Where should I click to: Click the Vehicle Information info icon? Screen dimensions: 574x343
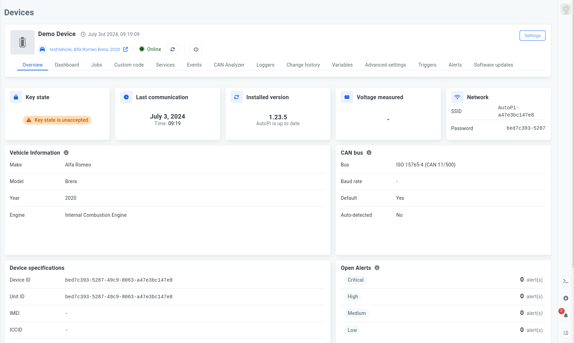pos(66,153)
